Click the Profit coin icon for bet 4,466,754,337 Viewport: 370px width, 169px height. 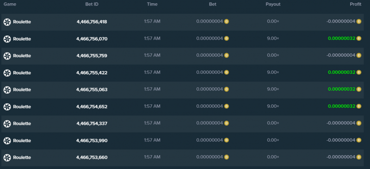[359, 123]
